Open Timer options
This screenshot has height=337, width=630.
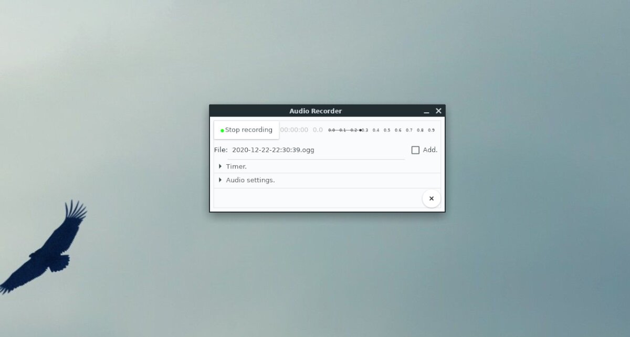tap(236, 166)
